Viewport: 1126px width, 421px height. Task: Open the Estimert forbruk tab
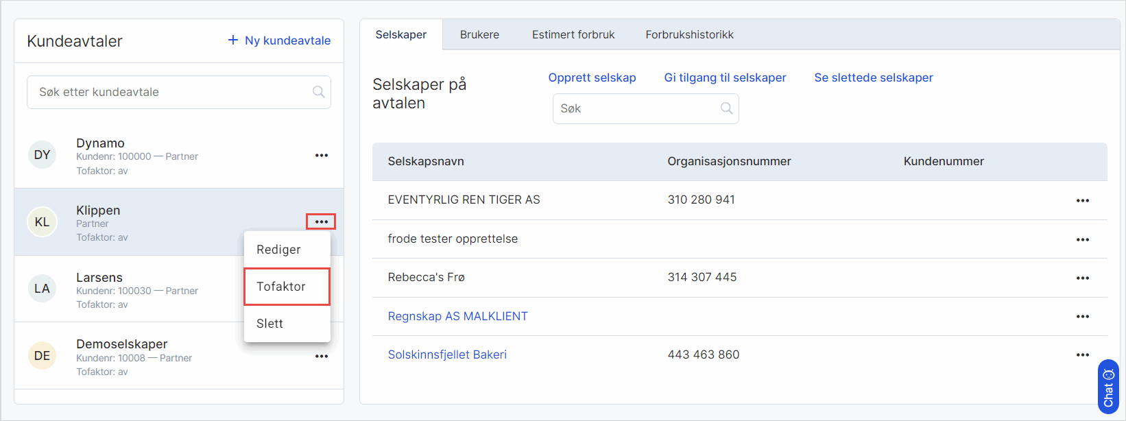(573, 34)
